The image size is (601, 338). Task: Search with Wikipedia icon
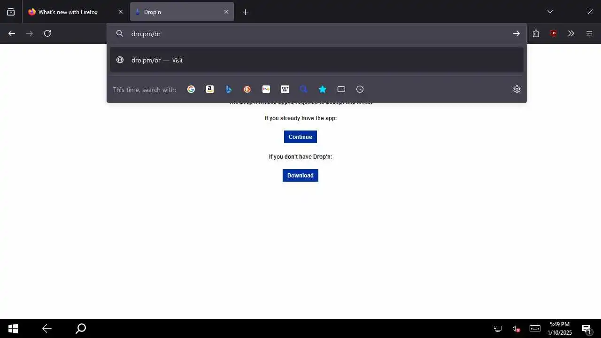tap(285, 89)
